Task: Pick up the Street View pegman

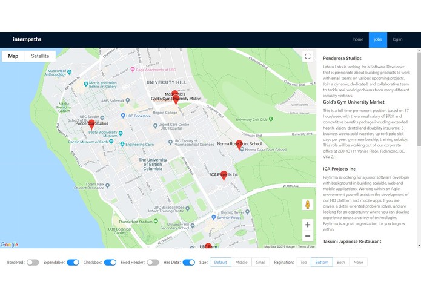Action: point(308,205)
